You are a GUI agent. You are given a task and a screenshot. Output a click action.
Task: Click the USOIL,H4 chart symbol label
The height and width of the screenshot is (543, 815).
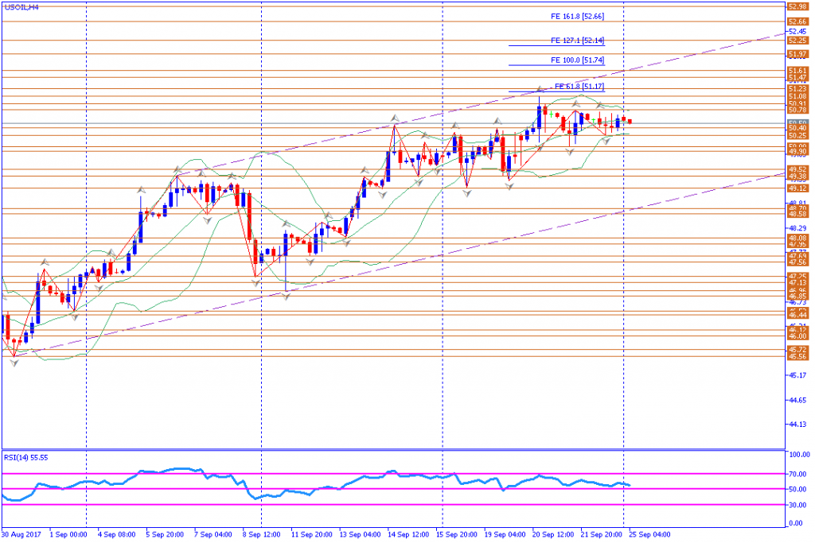[x=21, y=7]
